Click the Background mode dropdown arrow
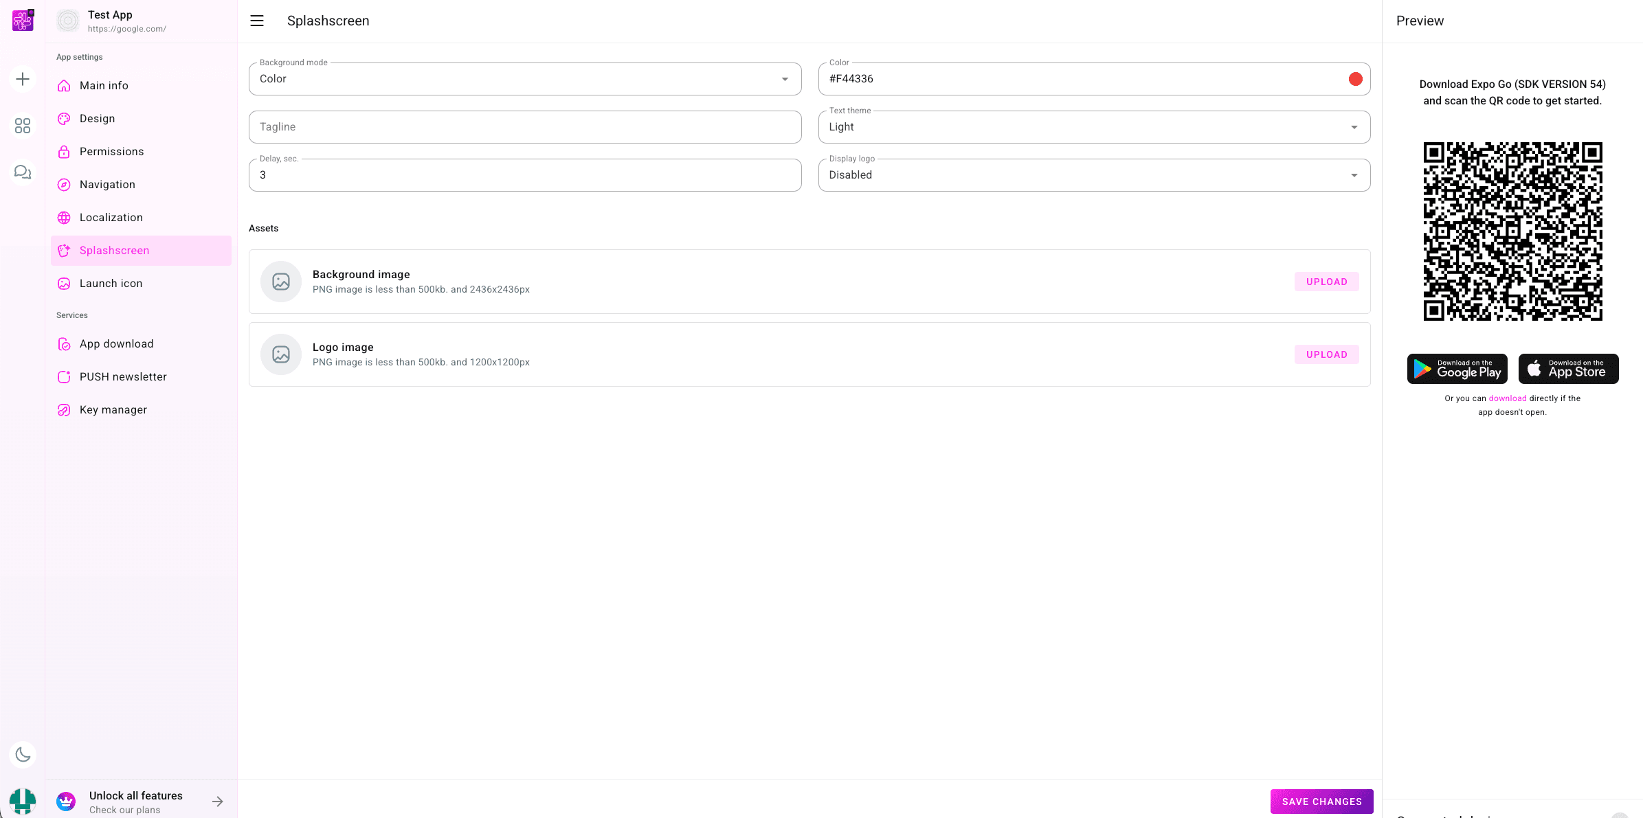Screen dimensions: 1643x818 coord(785,79)
